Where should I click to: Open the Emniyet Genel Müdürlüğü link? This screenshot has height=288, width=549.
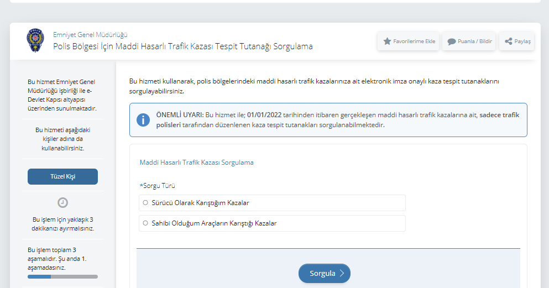coord(90,34)
